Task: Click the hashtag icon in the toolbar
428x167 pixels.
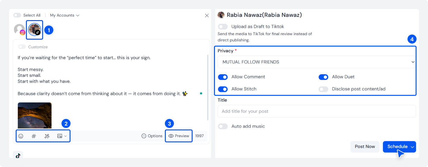Action: pyautogui.click(x=34, y=136)
